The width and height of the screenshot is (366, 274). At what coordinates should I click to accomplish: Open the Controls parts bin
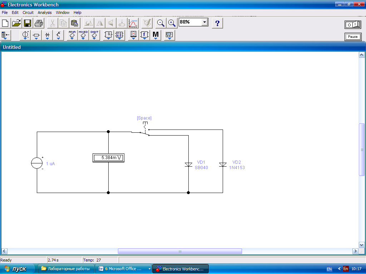point(144,35)
